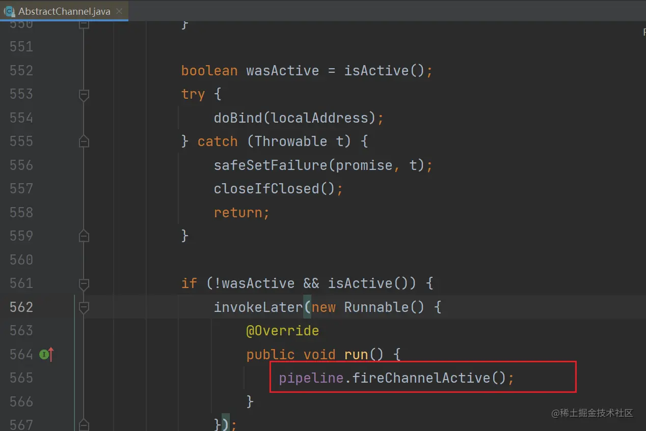Click the isActive() call on line 552
Image resolution: width=646 pixels, height=431 pixels.
coord(384,70)
